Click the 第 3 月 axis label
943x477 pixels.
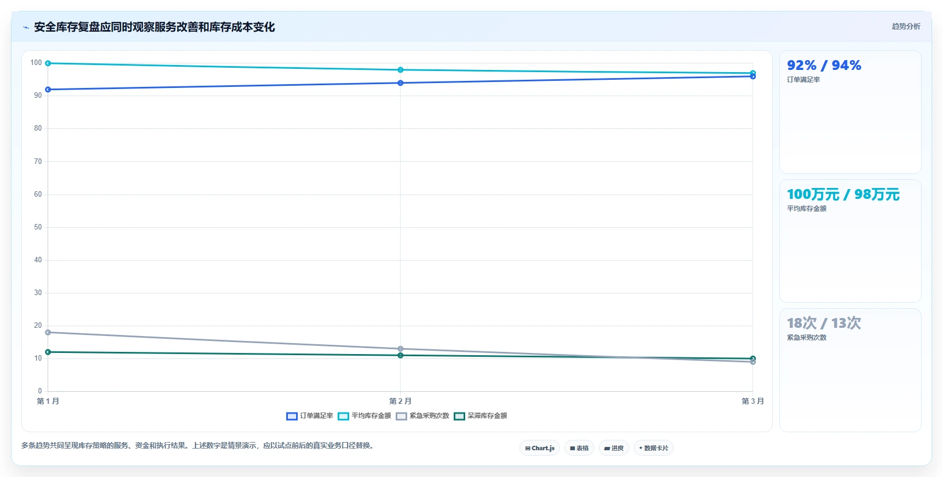tap(753, 401)
